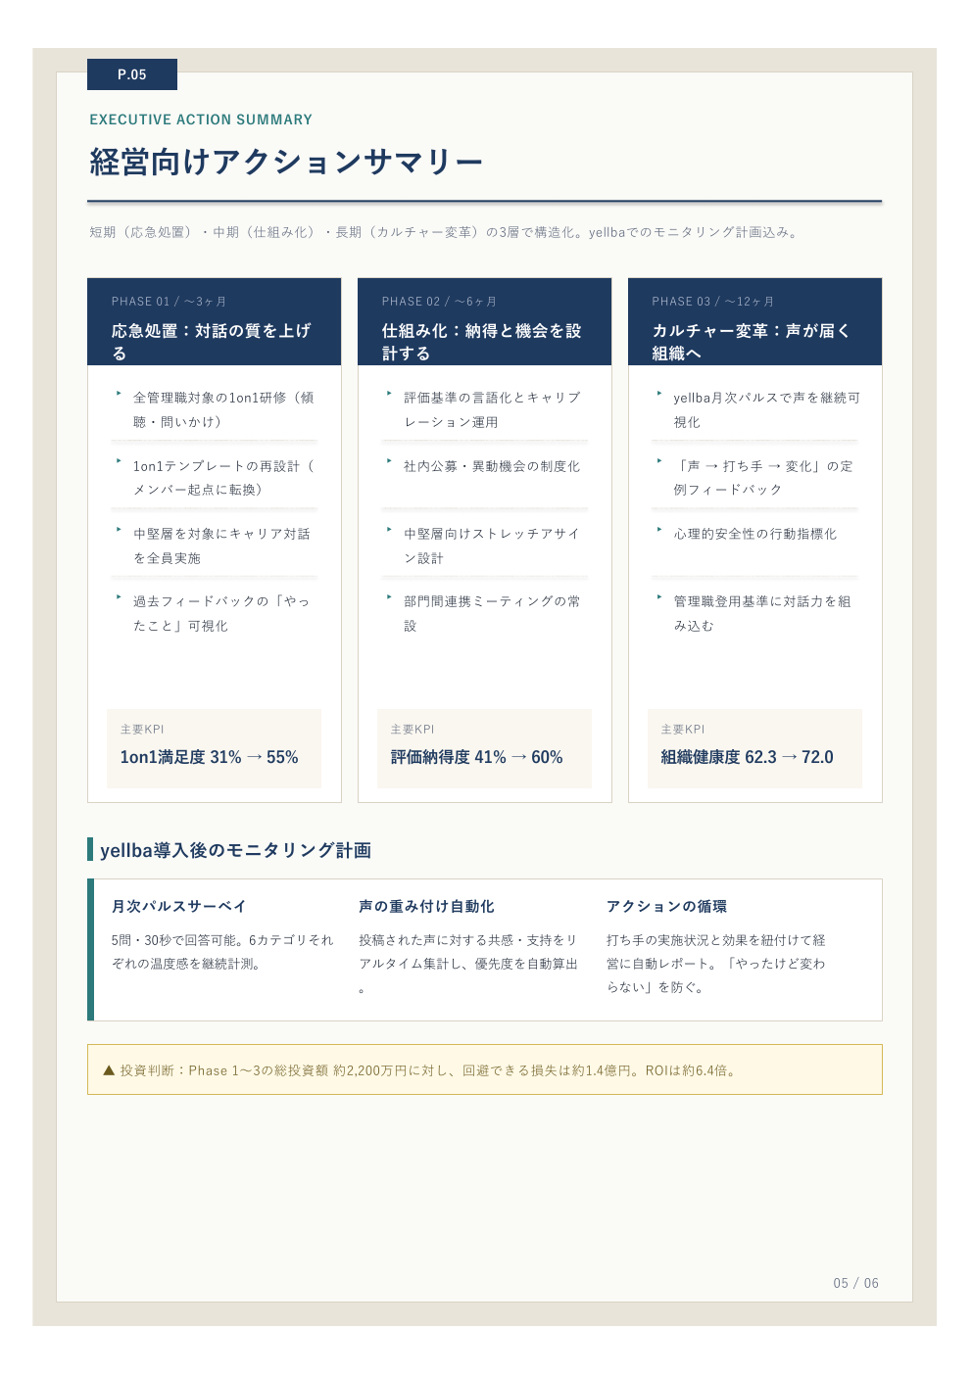Screen dimensions: 972x1375
Task: Click item 管理職登用基準に対話力を組み込む
Action: 762,613
